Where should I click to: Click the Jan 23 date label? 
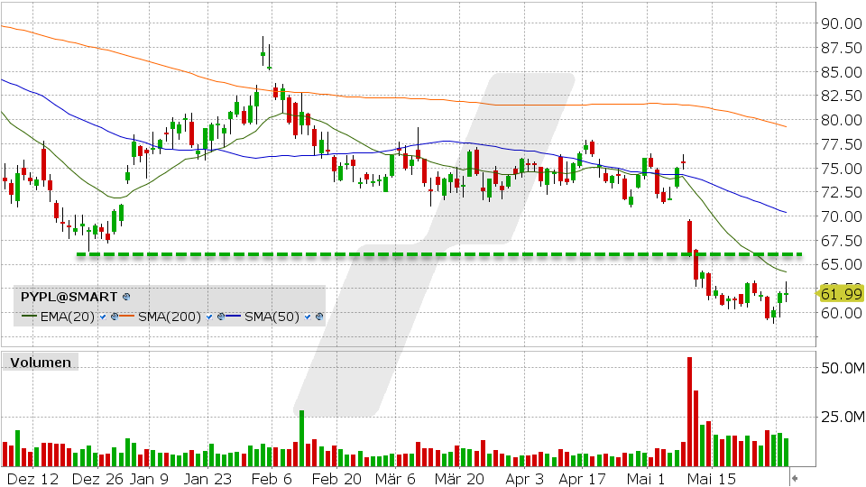pyautogui.click(x=207, y=479)
